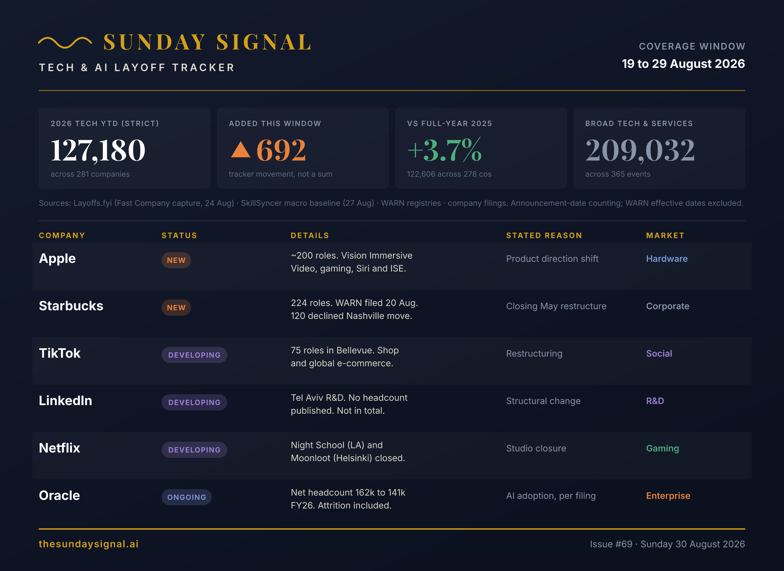
Task: Click Oracle's "Net headcount 162k to 141k" details
Action: pos(348,499)
